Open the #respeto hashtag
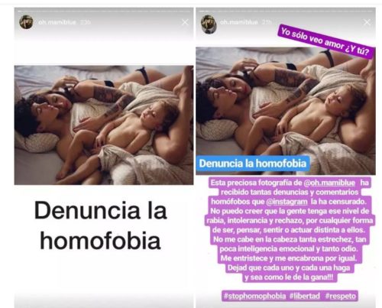Screen dimensions: 382x308 pos(340,296)
